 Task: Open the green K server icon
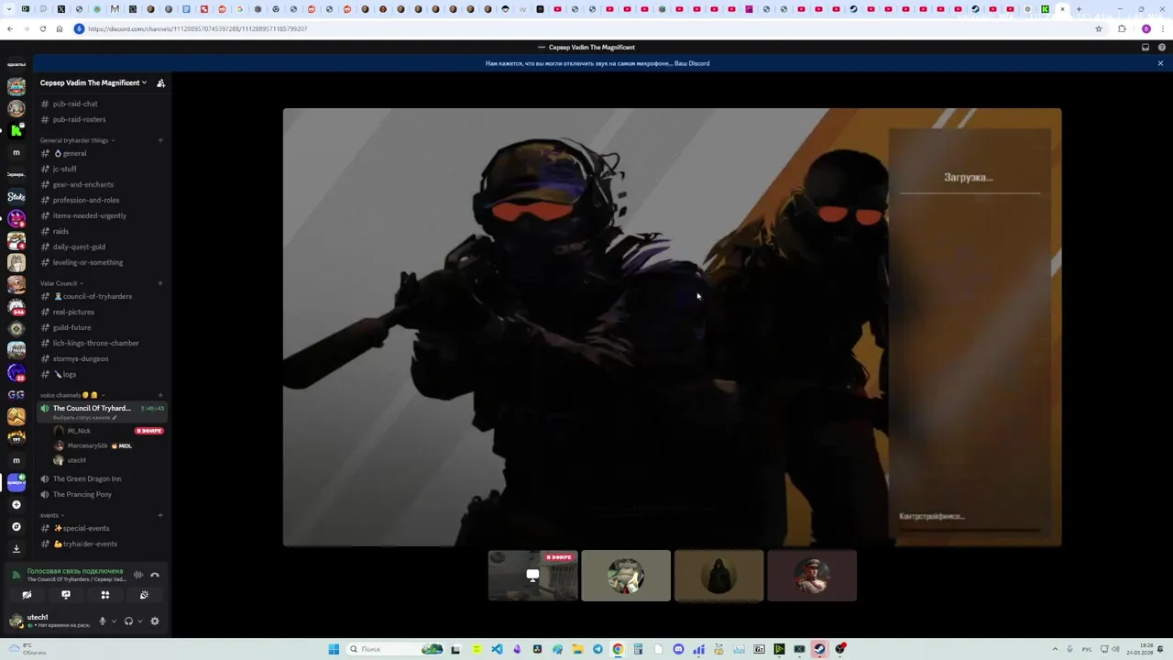click(16, 130)
